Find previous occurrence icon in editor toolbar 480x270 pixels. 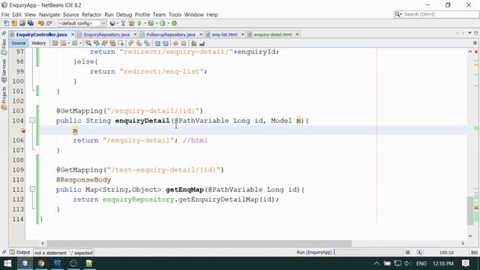[97, 43]
